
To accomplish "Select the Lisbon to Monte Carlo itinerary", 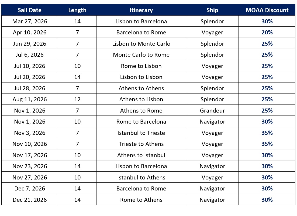I will (141, 44).
